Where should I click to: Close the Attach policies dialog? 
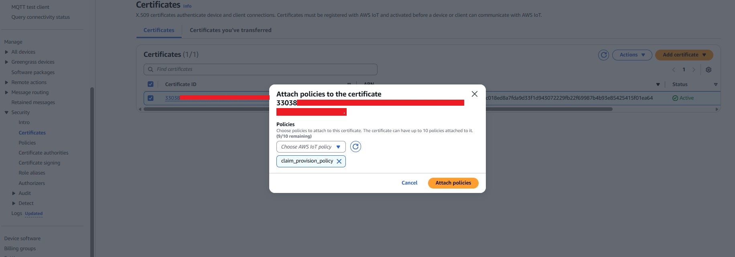[474, 94]
